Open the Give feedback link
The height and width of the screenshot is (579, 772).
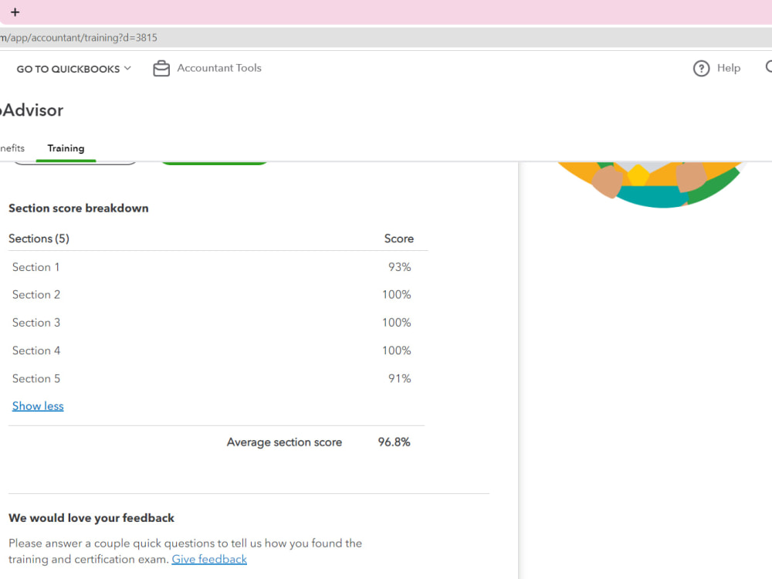tap(209, 559)
